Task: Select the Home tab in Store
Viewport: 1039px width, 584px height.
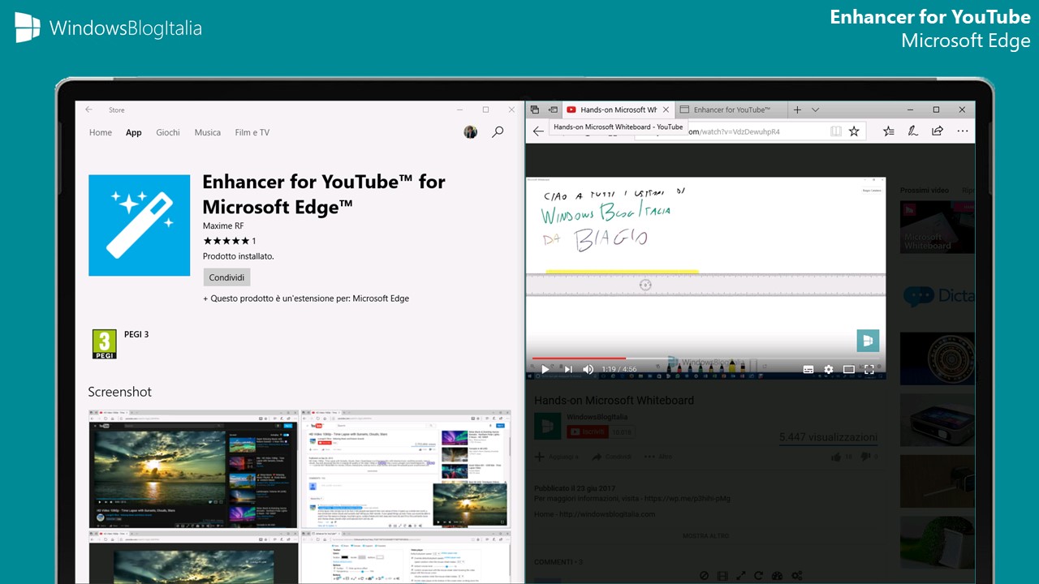Action: tap(101, 132)
